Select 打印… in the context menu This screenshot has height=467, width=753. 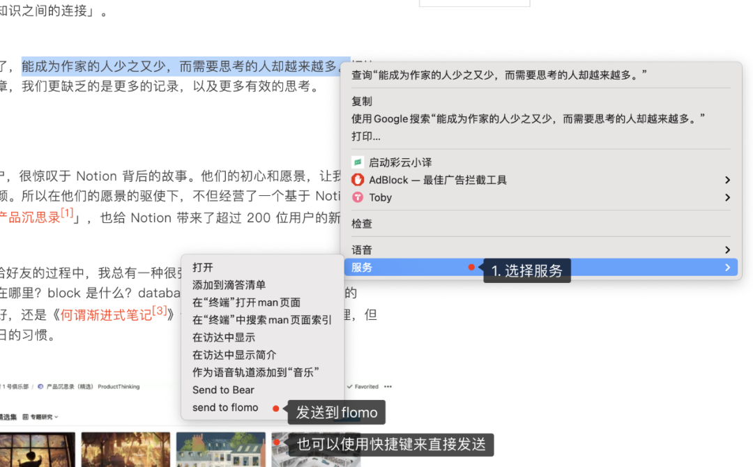(541, 137)
